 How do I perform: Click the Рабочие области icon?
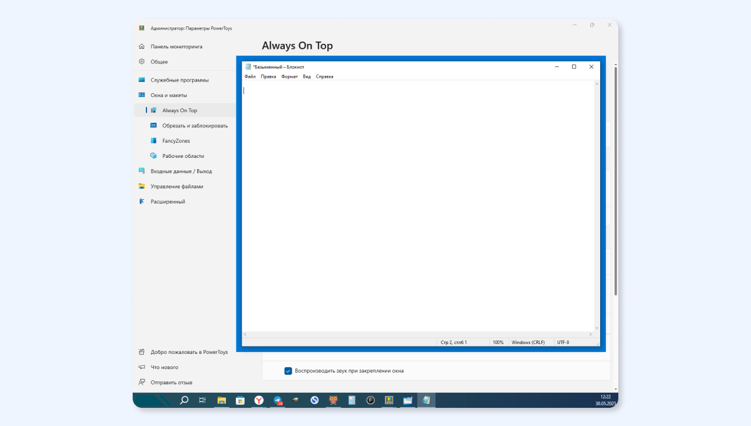153,156
